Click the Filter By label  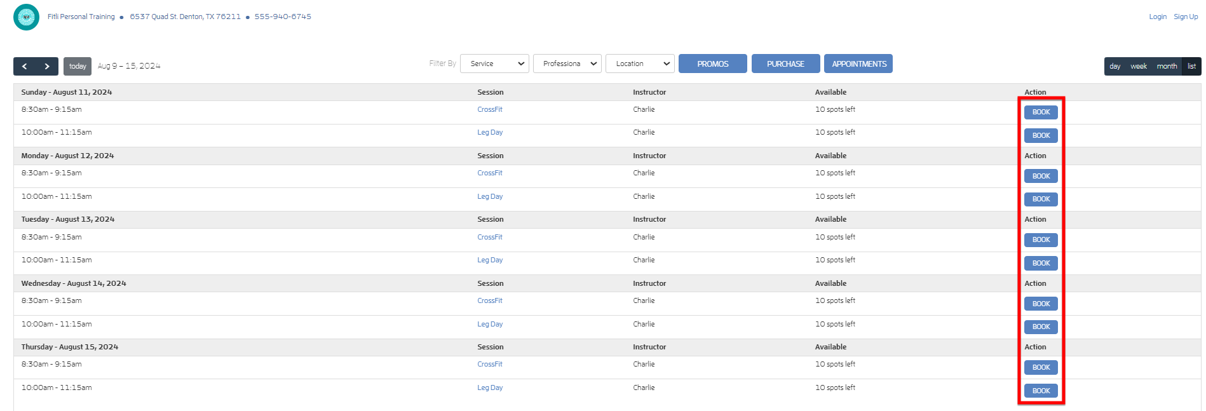click(442, 64)
